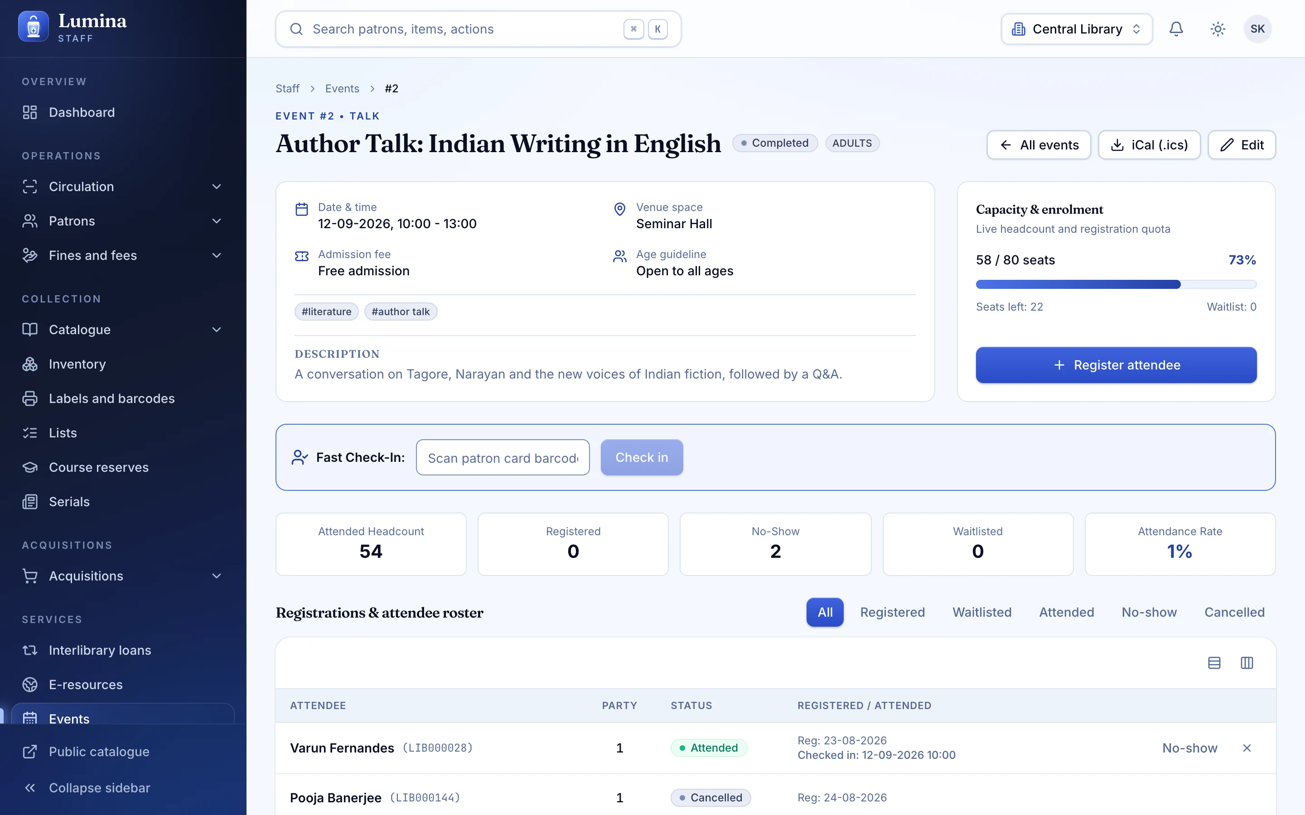Focus the Scan patron card barcode field

coord(503,457)
